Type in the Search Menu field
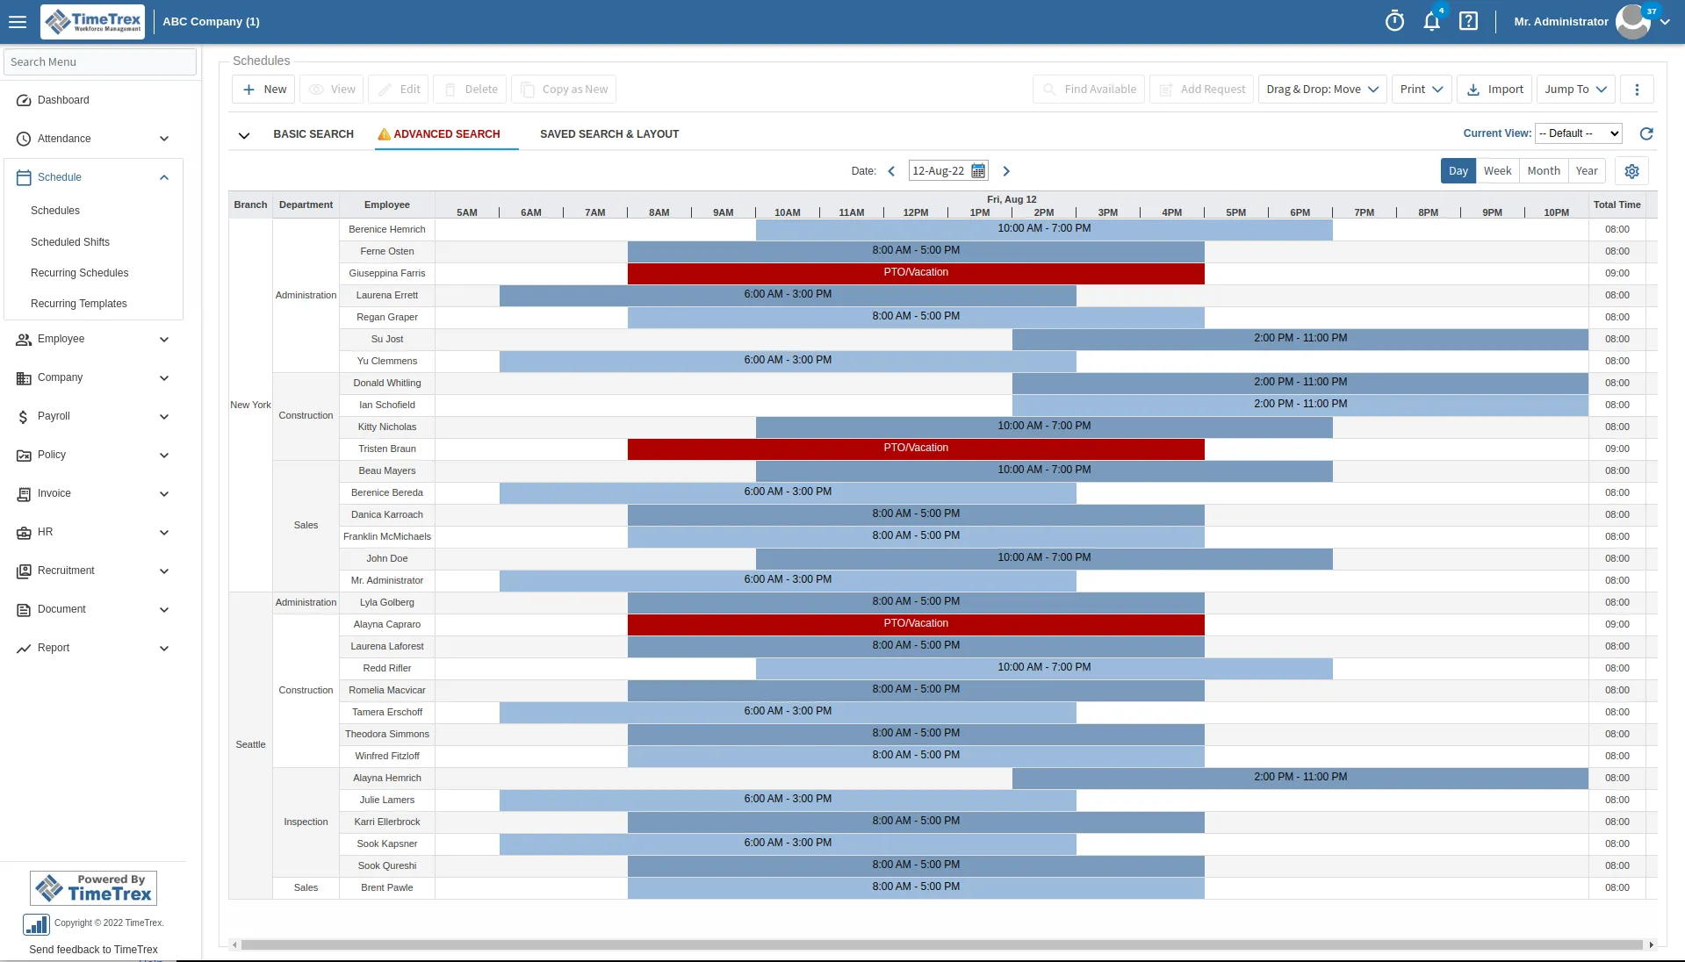The image size is (1685, 962). coord(99,61)
